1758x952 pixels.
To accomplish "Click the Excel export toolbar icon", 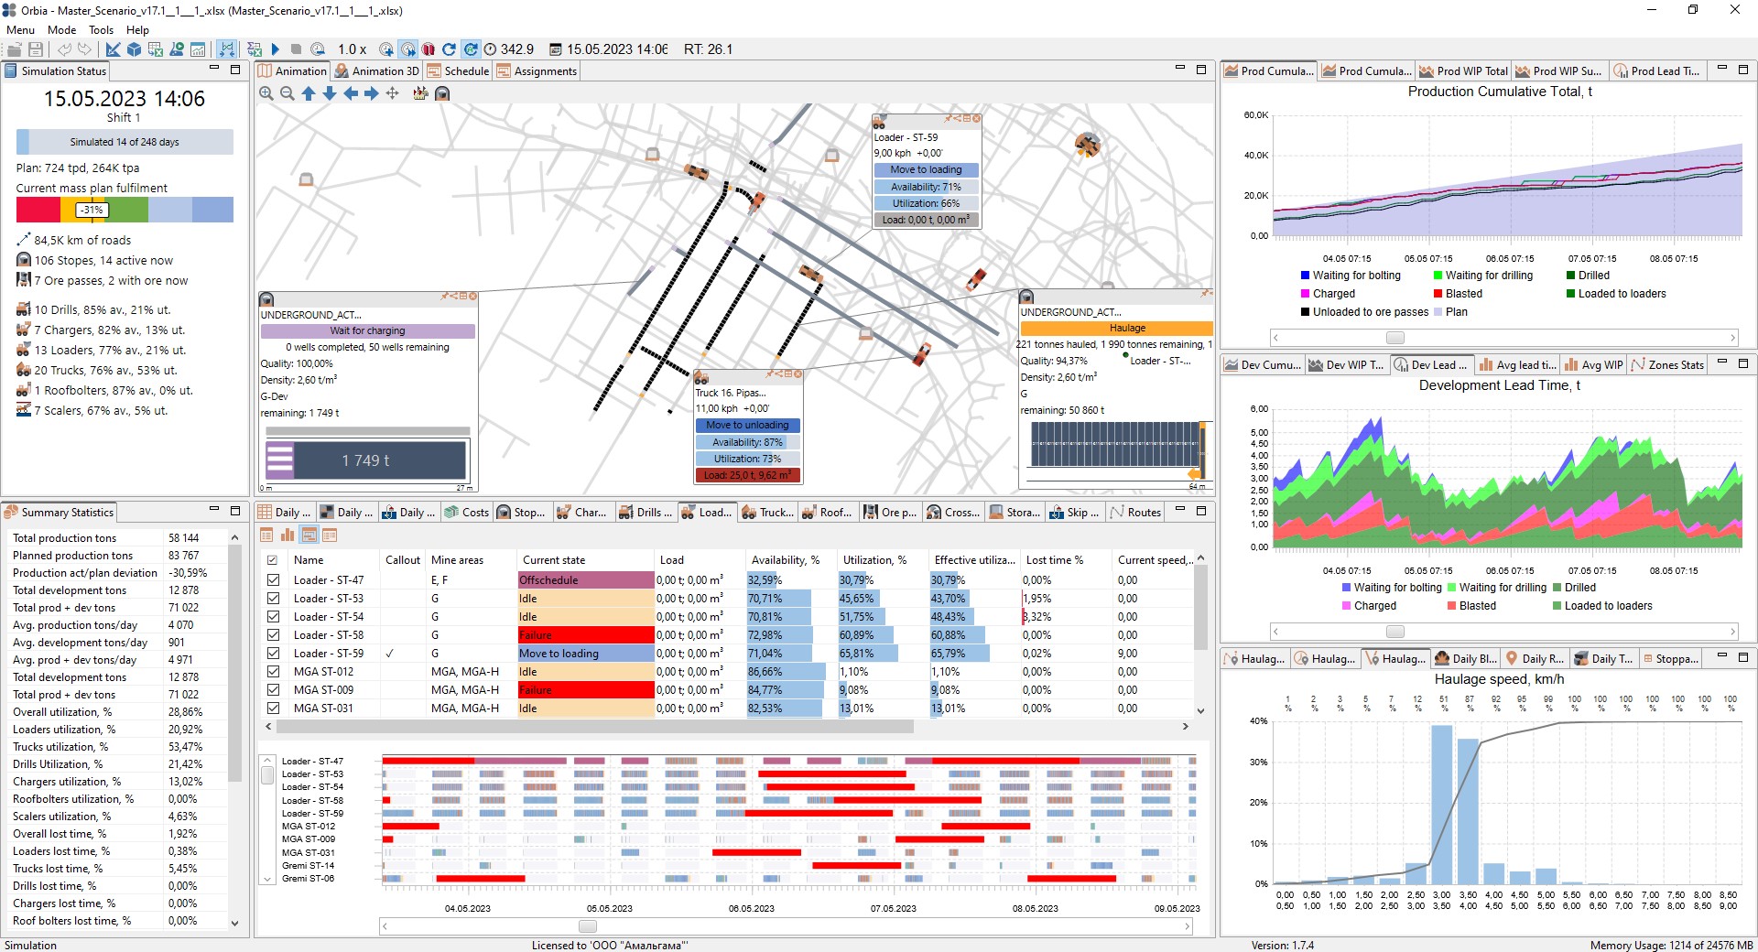I will [155, 49].
